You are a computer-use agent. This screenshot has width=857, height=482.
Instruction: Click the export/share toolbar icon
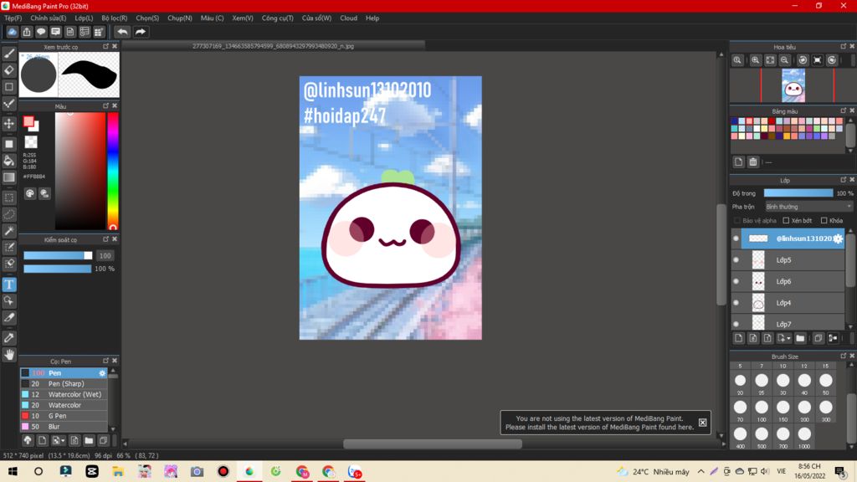[x=26, y=32]
